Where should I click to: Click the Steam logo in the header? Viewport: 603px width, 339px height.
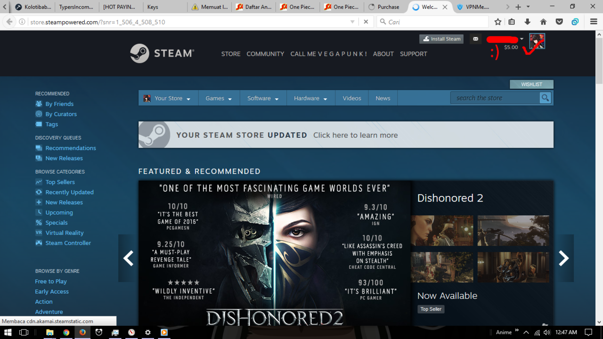pos(162,53)
